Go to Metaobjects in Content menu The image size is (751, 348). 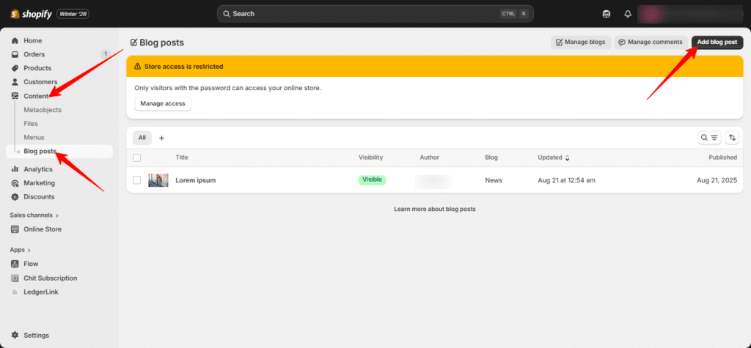click(x=43, y=110)
